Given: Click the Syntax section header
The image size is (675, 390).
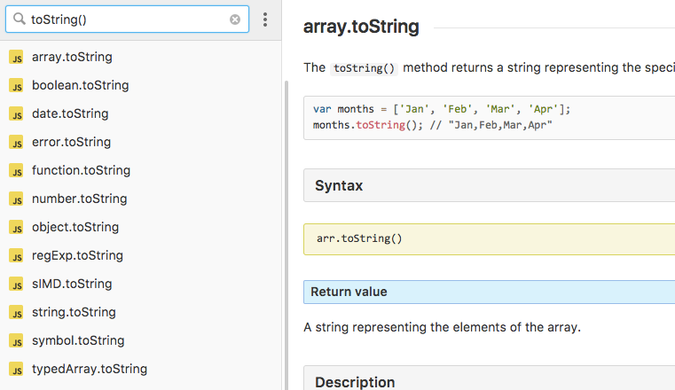Looking at the screenshot, I should pyautogui.click(x=489, y=185).
